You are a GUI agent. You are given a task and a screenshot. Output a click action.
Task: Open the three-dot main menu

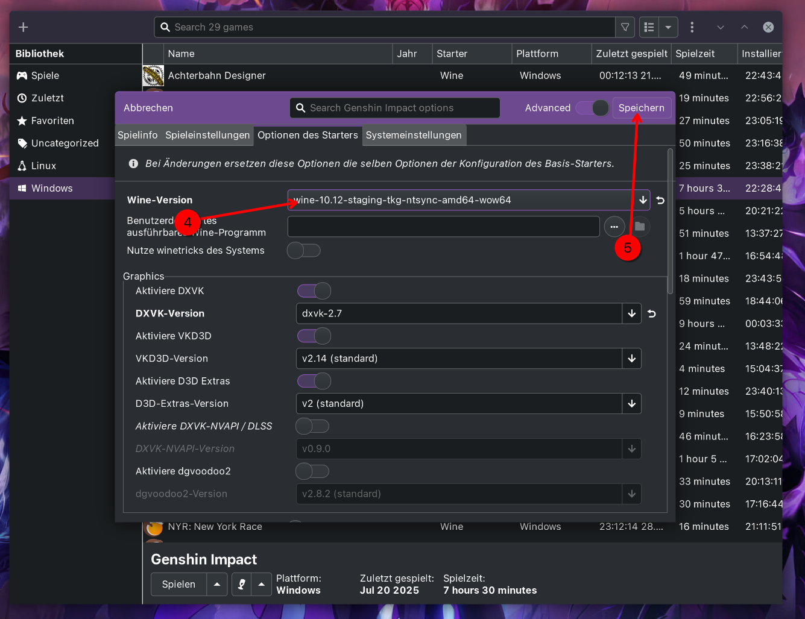coord(692,27)
